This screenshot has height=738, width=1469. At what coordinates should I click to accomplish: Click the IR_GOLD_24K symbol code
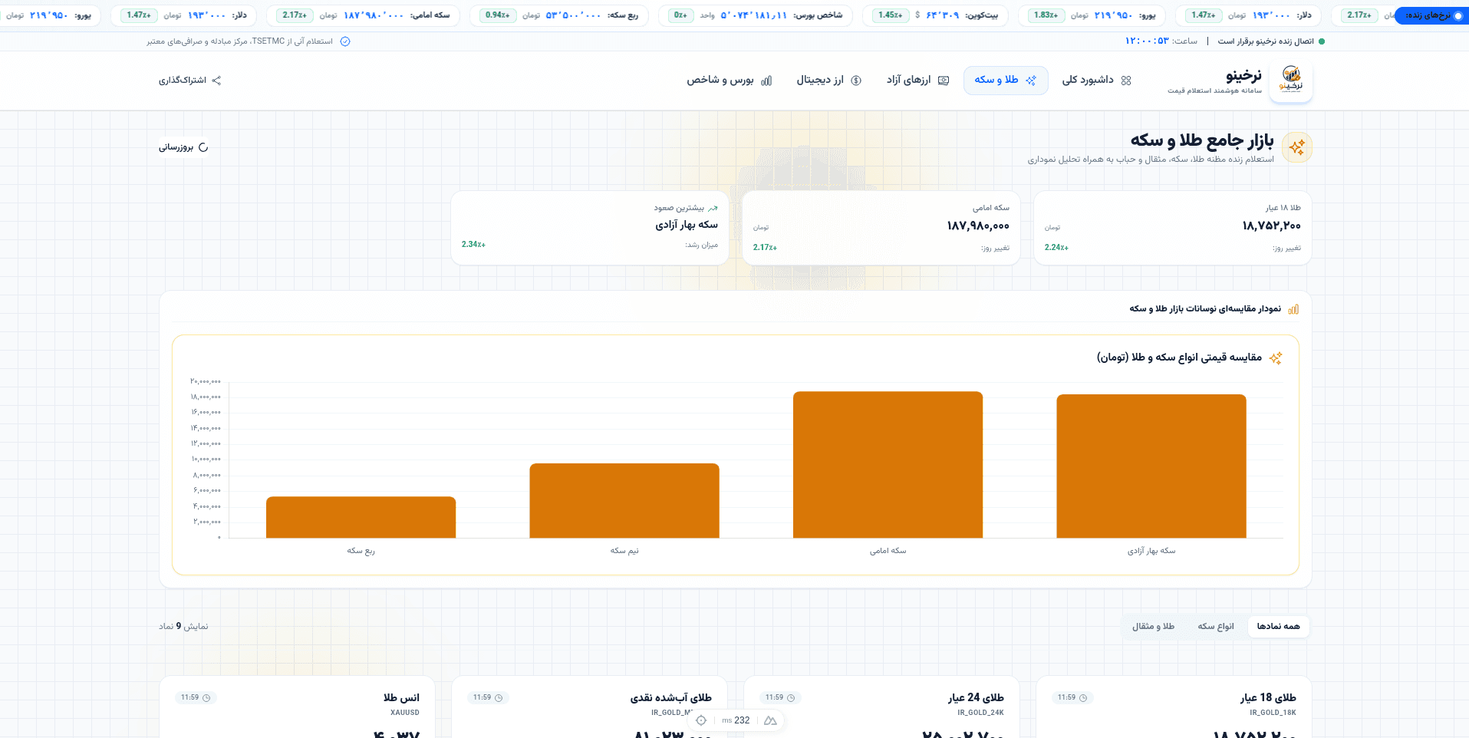pos(980,713)
